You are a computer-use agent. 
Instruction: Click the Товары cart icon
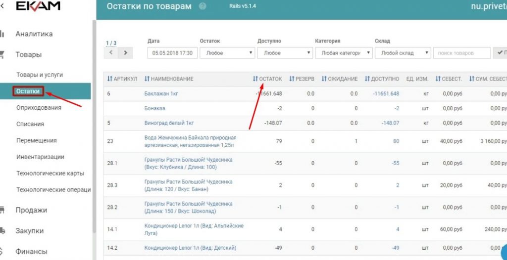click(1, 54)
